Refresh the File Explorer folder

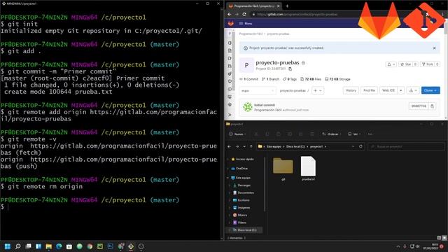(x=360, y=146)
